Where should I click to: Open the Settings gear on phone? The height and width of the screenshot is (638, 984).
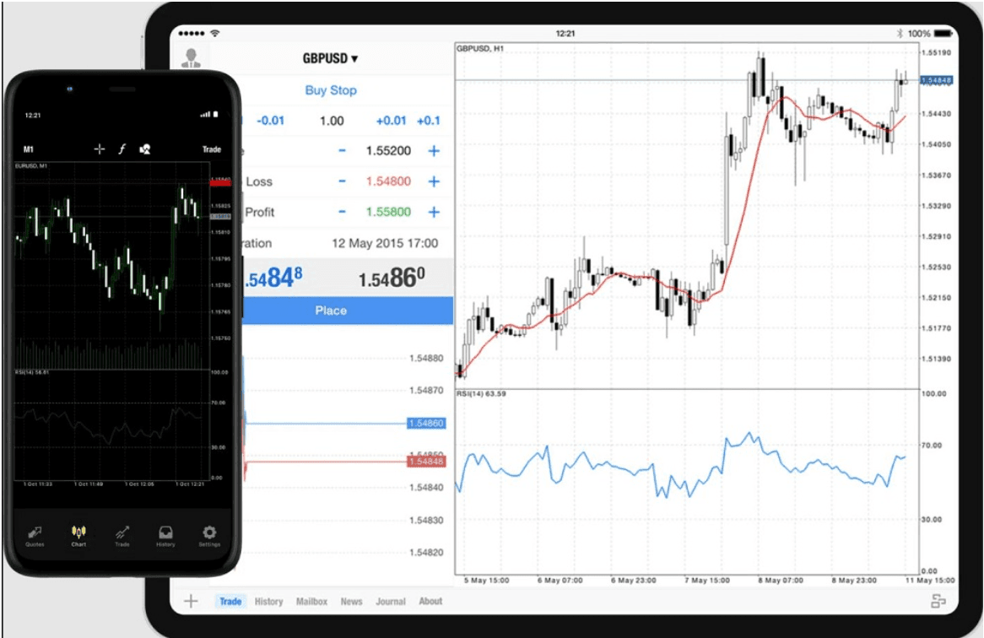[209, 537]
